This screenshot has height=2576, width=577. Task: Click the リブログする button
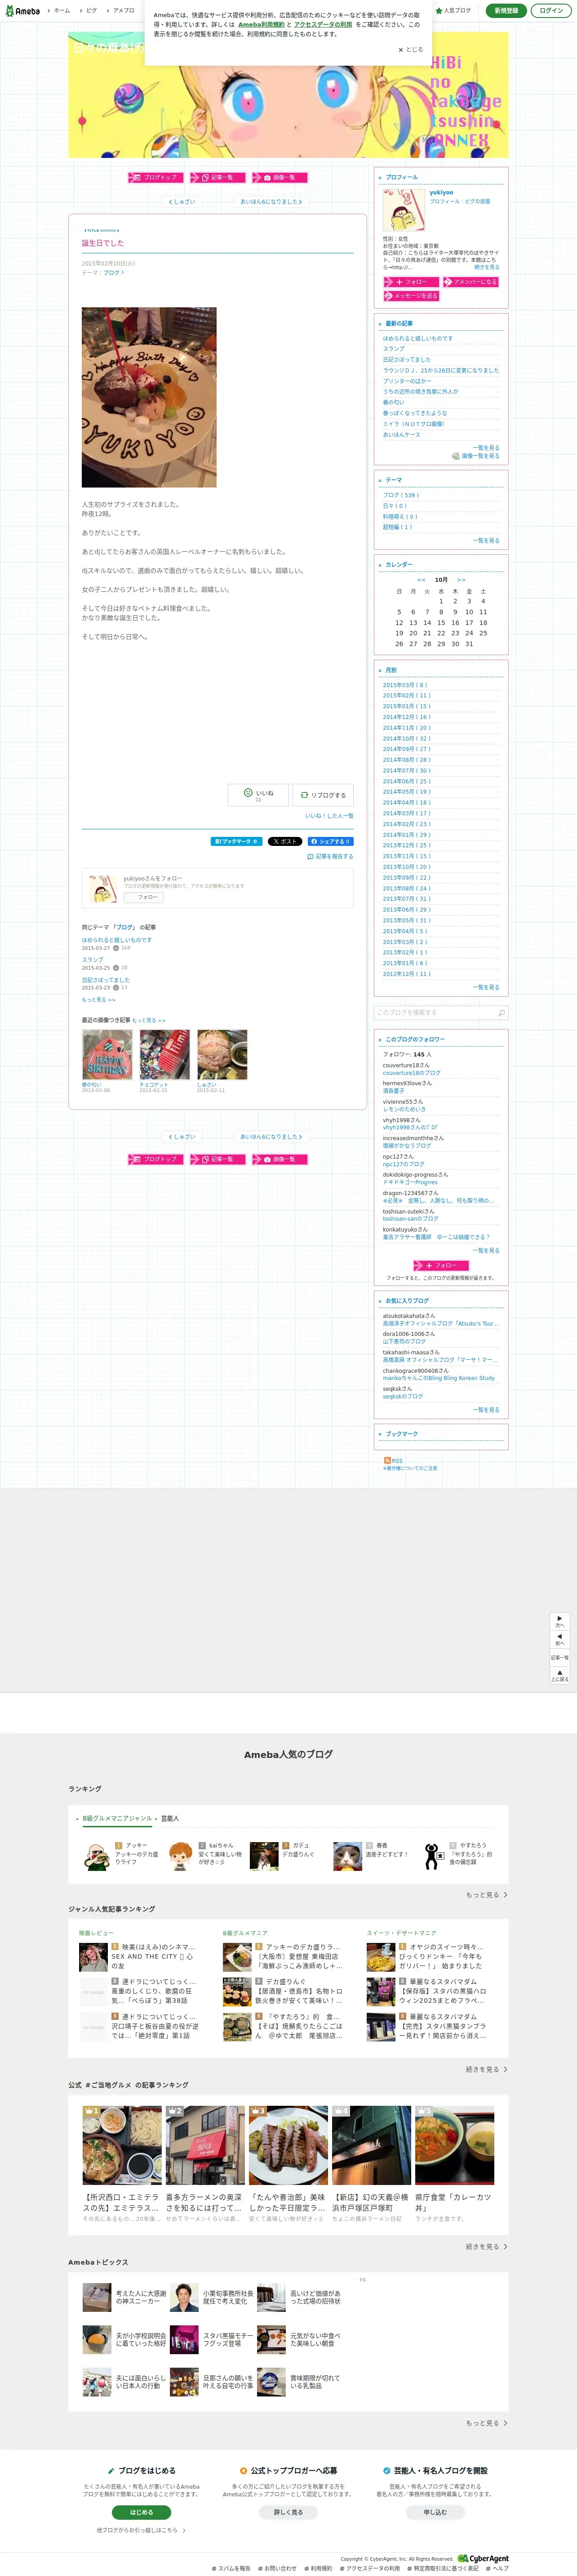[323, 795]
